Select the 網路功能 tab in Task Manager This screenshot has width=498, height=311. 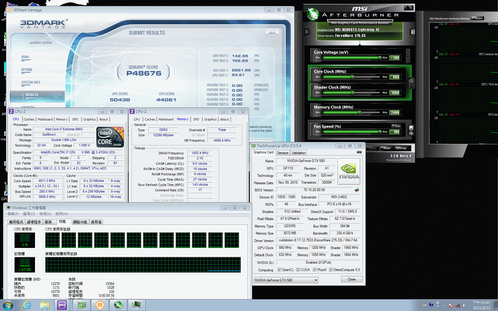coord(80,222)
